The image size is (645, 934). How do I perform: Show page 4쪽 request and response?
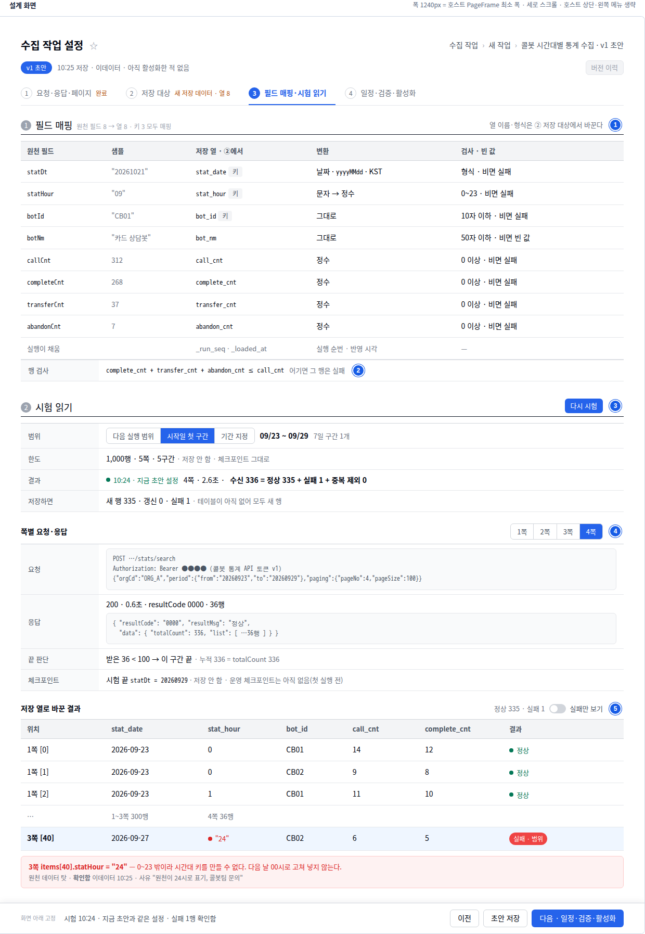point(591,532)
